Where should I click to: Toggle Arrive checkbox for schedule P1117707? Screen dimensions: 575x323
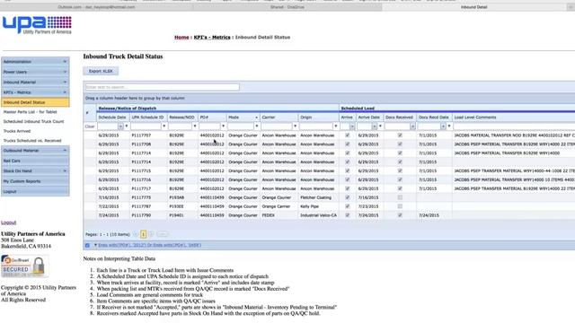coord(348,135)
